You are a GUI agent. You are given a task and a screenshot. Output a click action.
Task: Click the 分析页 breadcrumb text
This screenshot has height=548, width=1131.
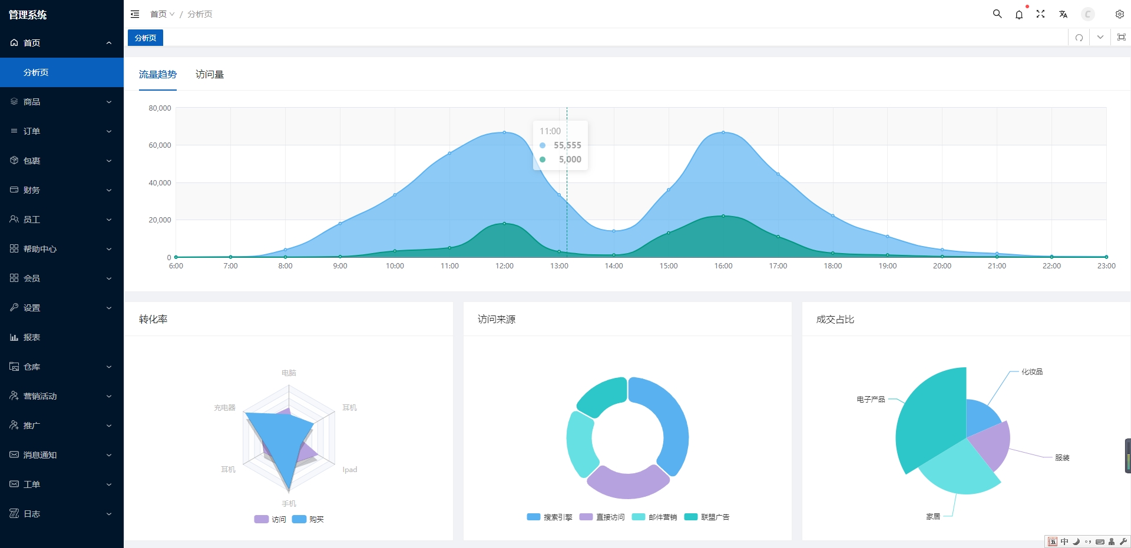pyautogui.click(x=200, y=14)
